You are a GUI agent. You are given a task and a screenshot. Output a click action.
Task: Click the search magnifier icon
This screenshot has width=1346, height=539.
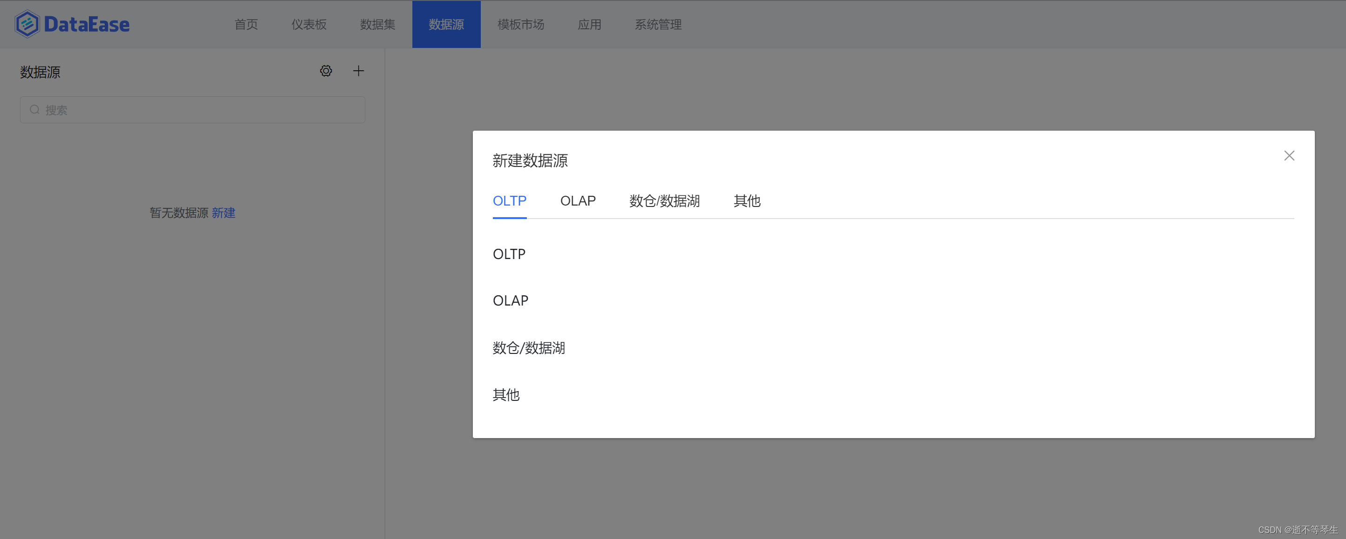point(34,110)
